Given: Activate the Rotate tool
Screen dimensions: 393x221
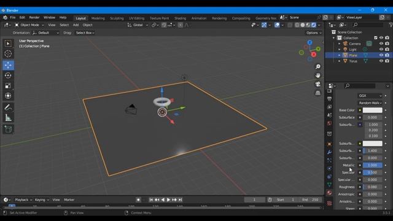Looking at the screenshot, I should (8, 76).
